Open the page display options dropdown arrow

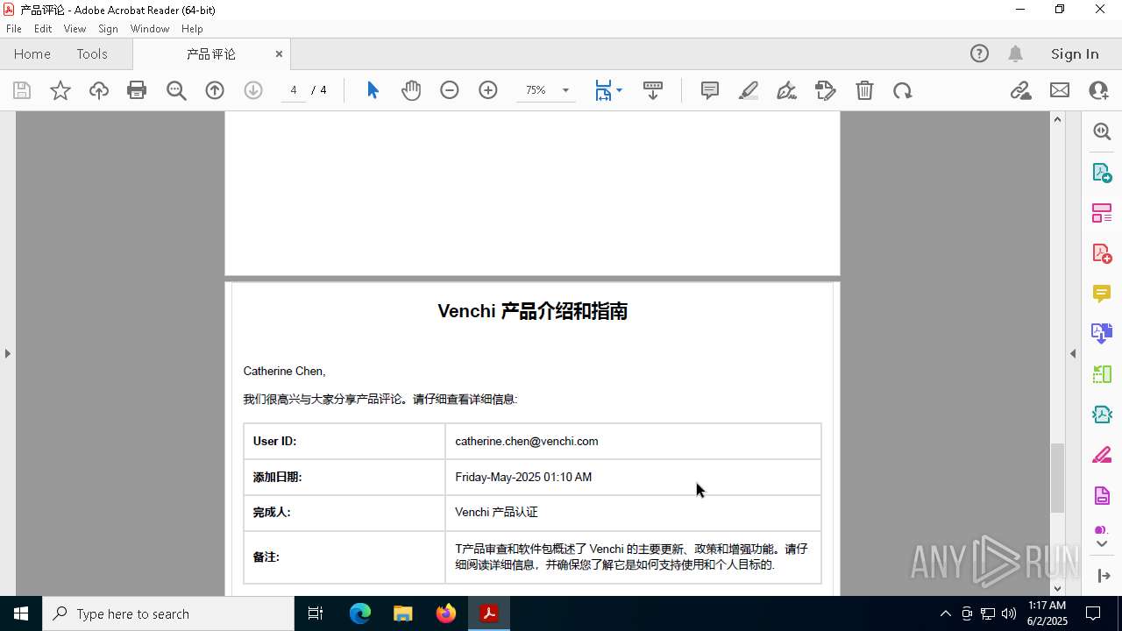619,90
